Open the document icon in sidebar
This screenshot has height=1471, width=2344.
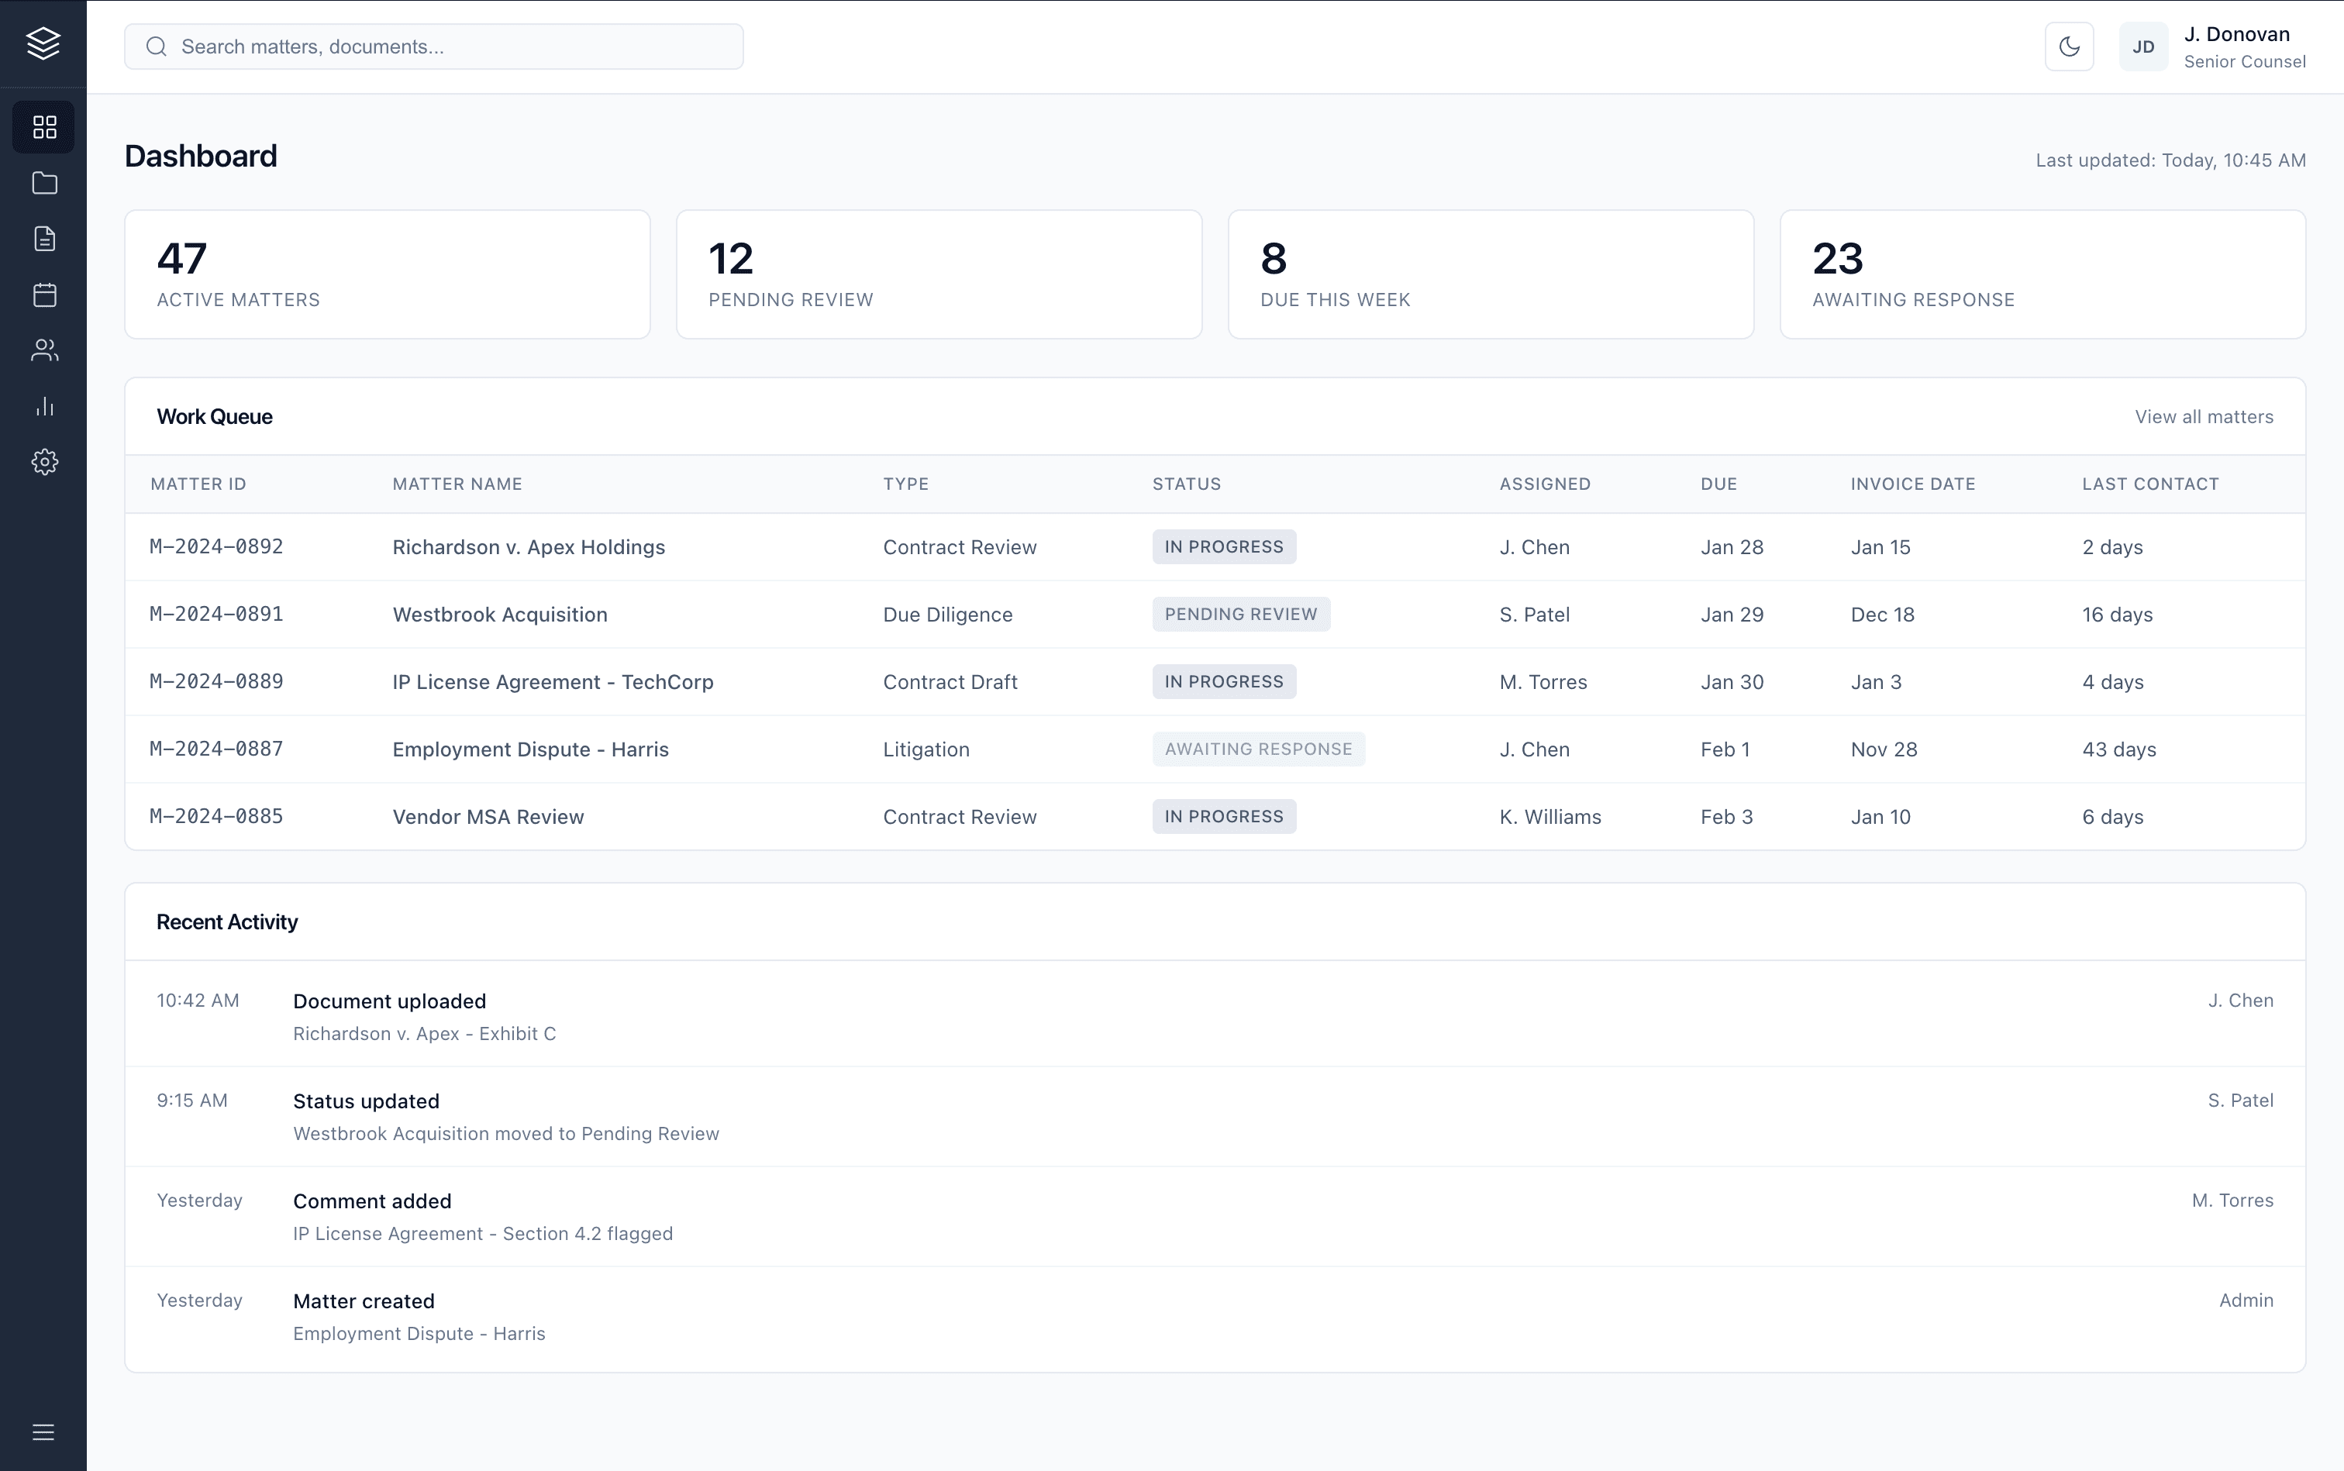point(43,239)
